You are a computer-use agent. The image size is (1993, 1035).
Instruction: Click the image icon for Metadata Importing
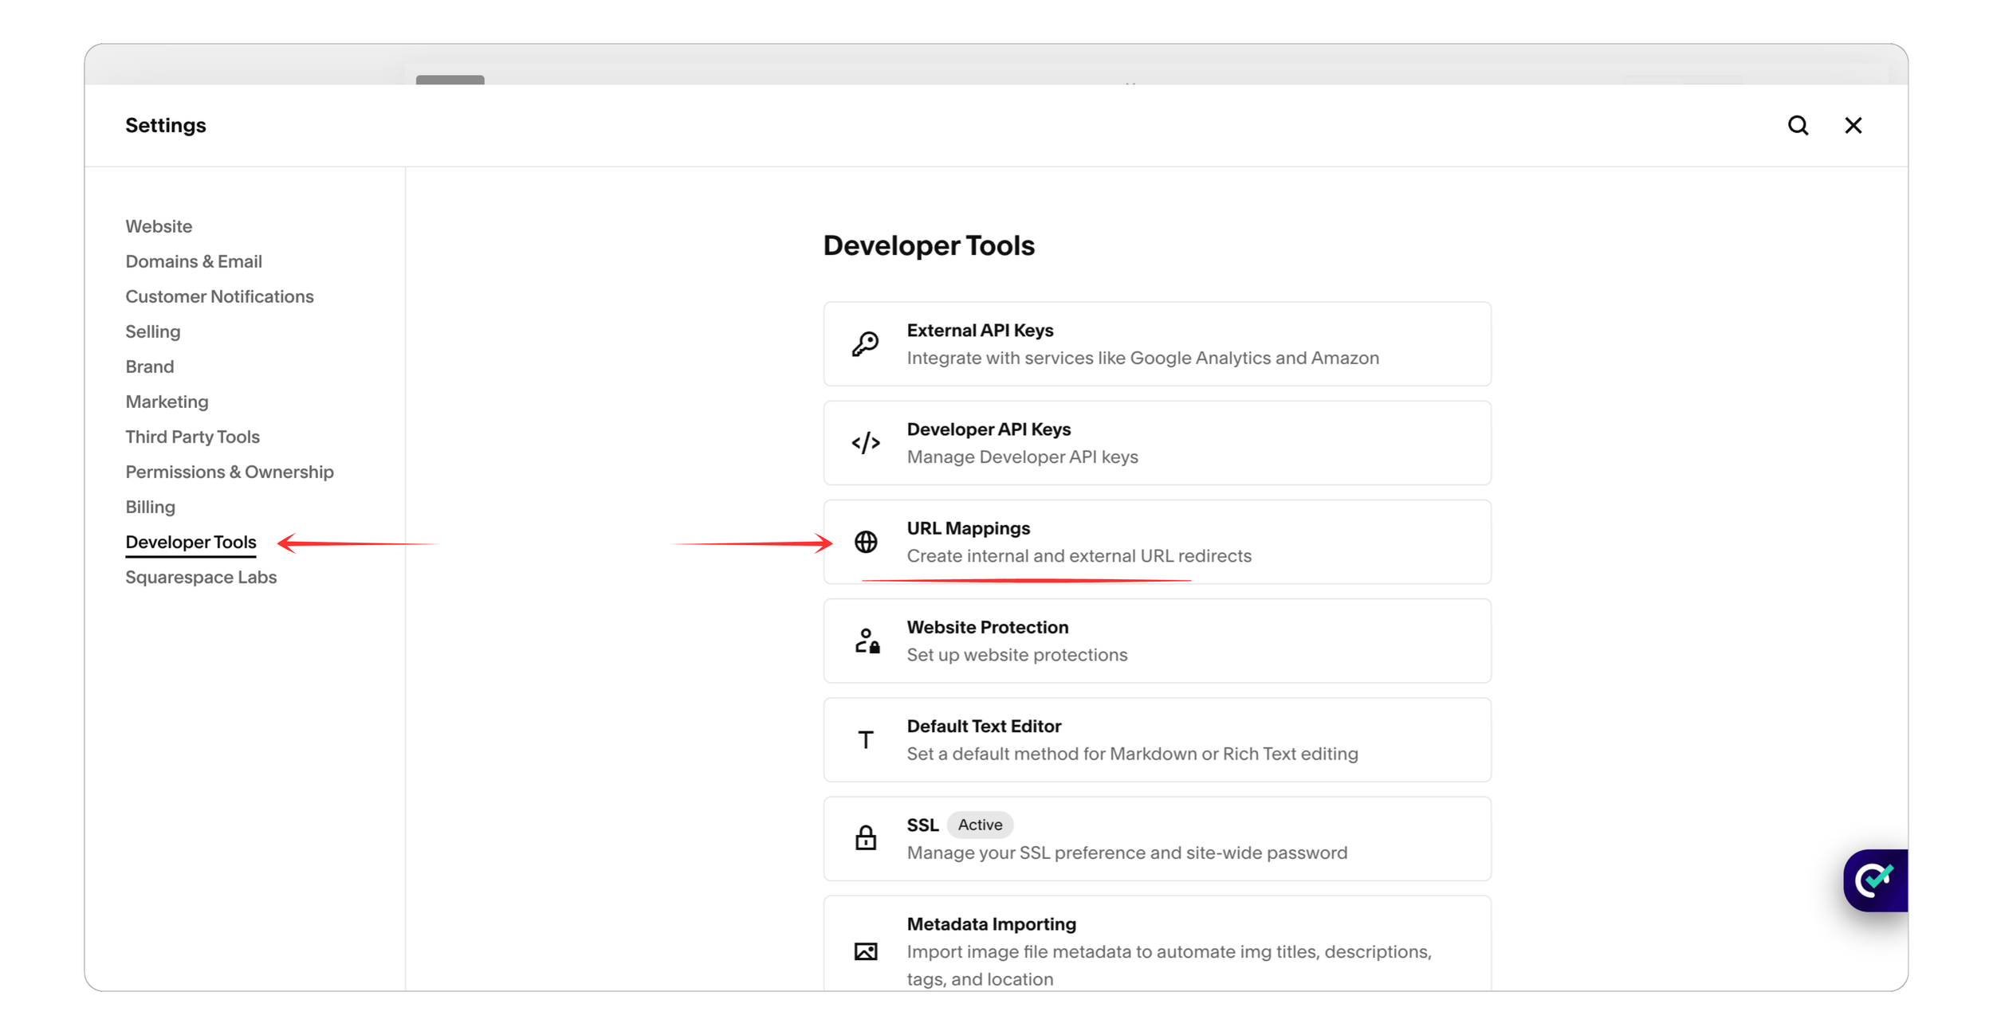(x=866, y=951)
